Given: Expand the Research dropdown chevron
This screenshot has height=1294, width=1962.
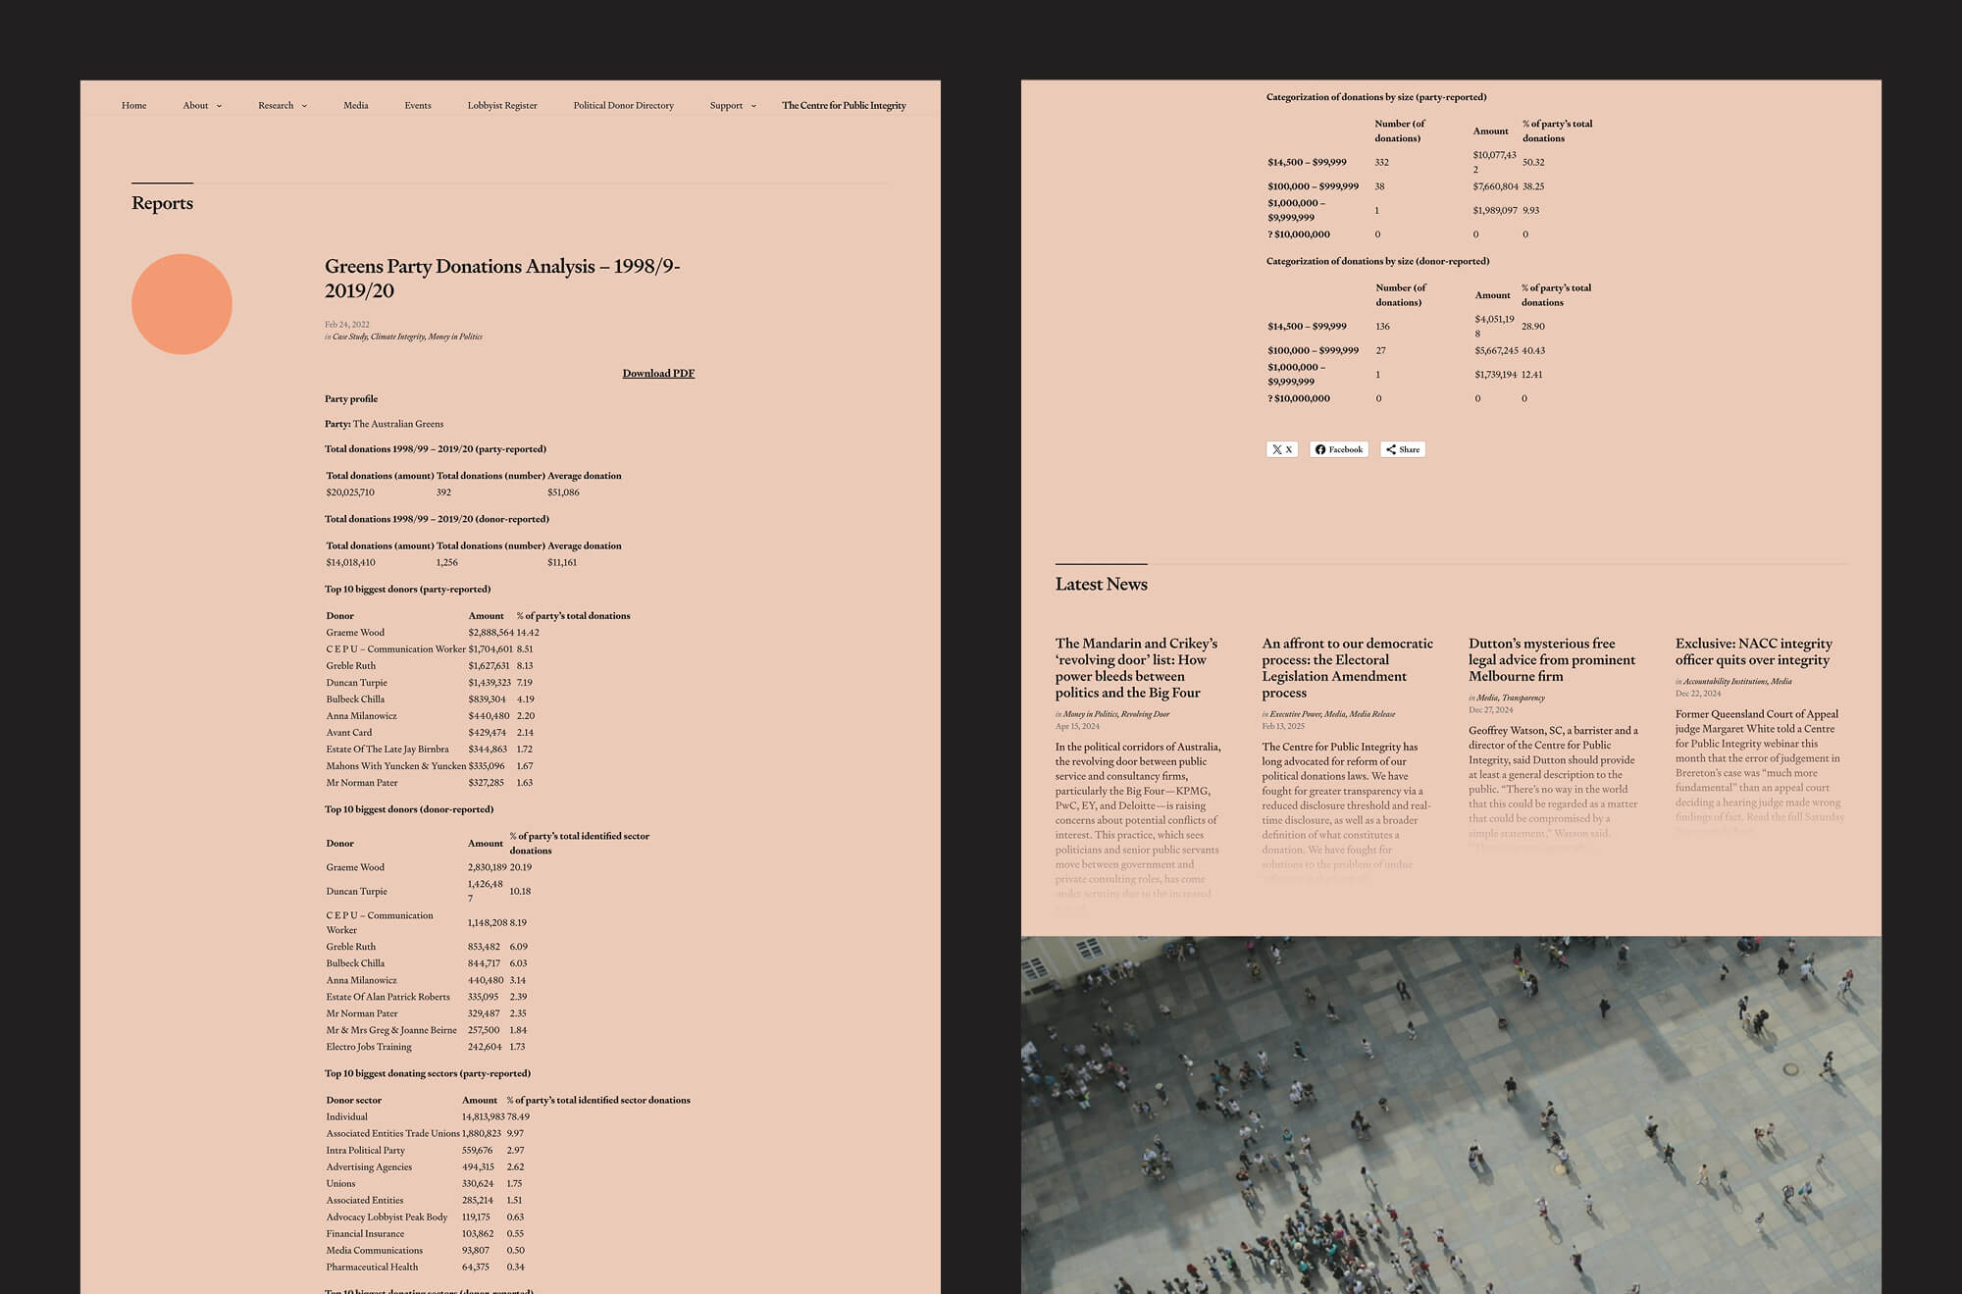Looking at the screenshot, I should [x=304, y=106].
